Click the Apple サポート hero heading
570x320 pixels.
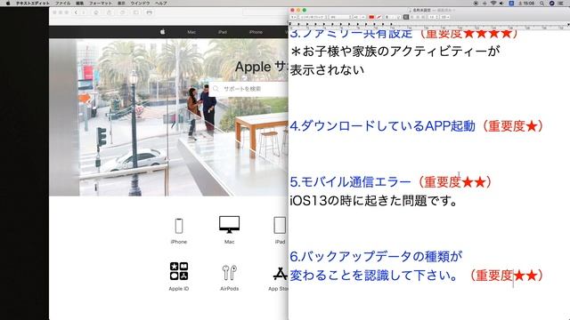point(261,67)
